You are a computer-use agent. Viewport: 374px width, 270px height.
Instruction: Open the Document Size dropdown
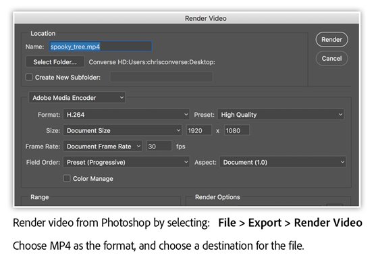click(123, 130)
